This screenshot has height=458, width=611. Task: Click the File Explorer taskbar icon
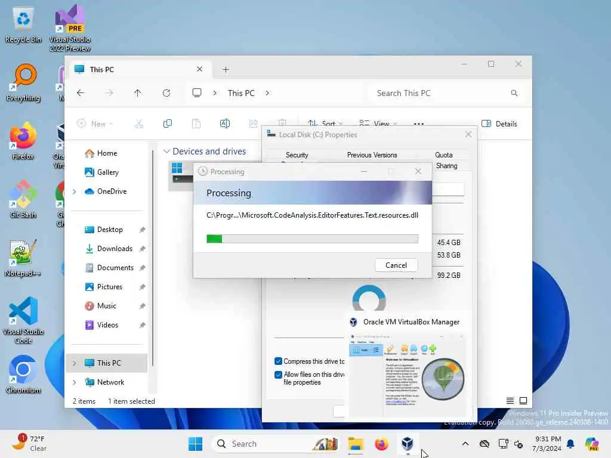tap(356, 444)
